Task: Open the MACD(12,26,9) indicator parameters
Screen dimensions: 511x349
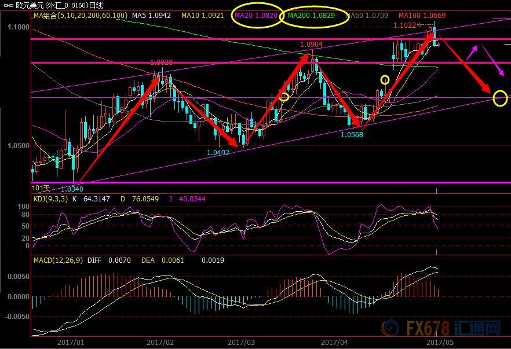Action: pos(58,260)
